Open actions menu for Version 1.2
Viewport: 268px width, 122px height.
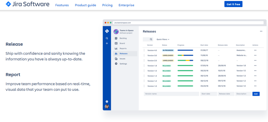tap(255, 81)
